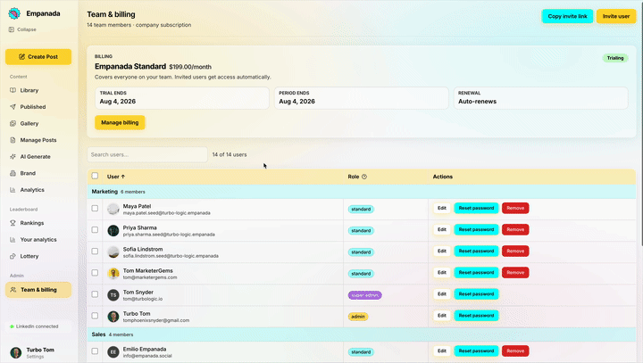This screenshot has height=363, width=643.
Task: Click the Lottery icon in sidebar
Action: tap(13, 256)
